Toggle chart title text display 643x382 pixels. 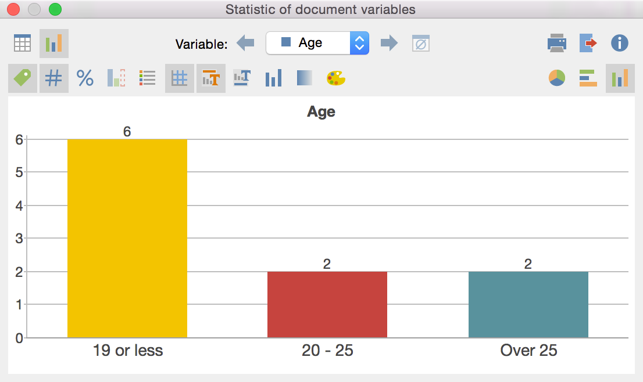(210, 78)
